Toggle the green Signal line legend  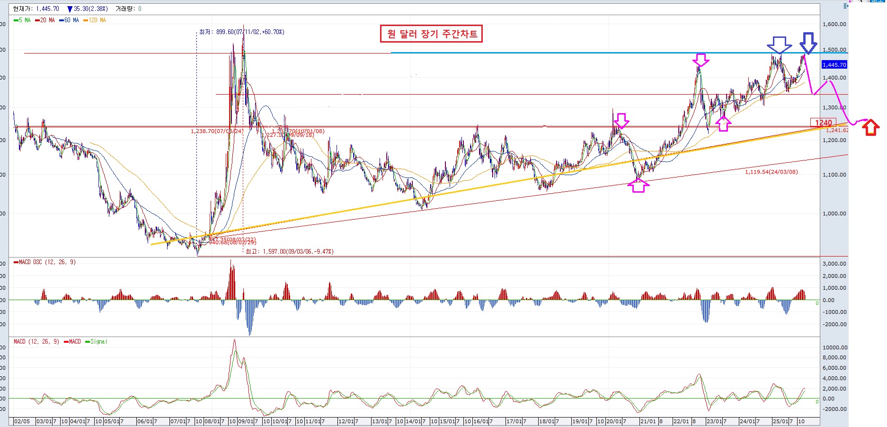(98, 342)
